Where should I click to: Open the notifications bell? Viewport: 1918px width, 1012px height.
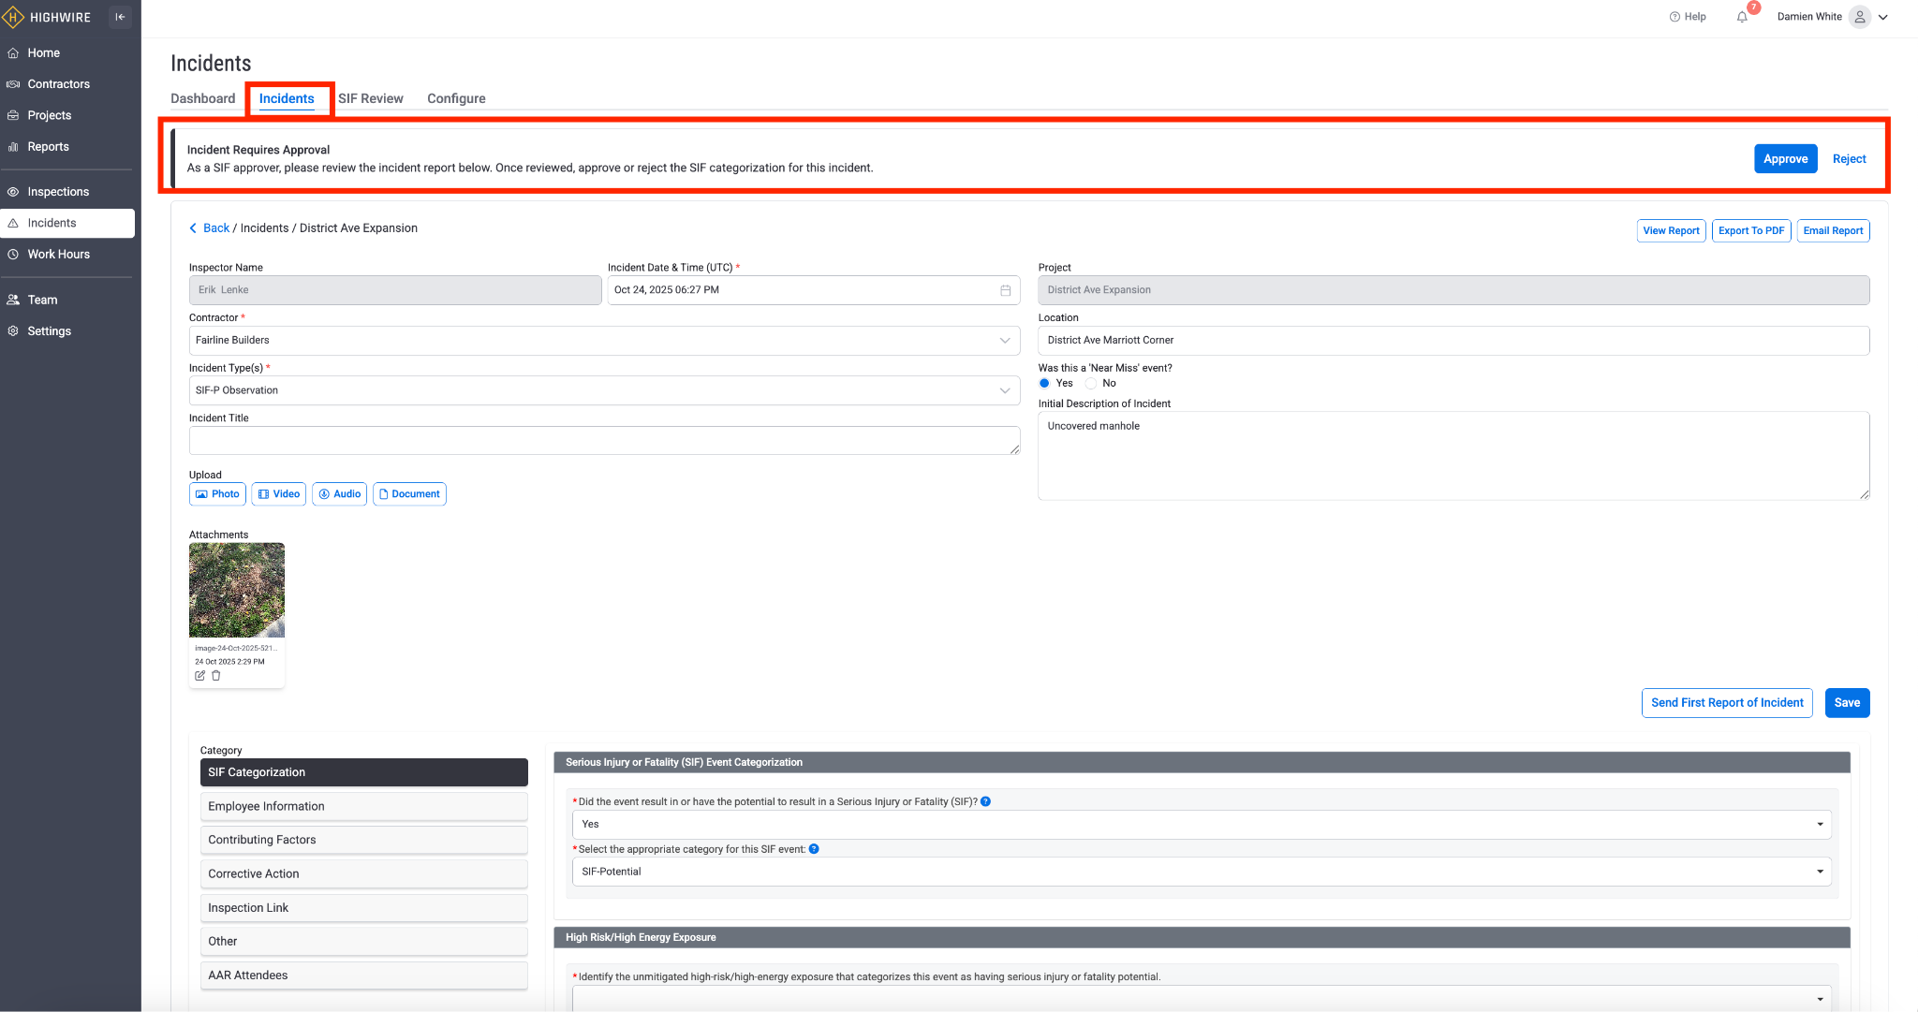(1742, 17)
